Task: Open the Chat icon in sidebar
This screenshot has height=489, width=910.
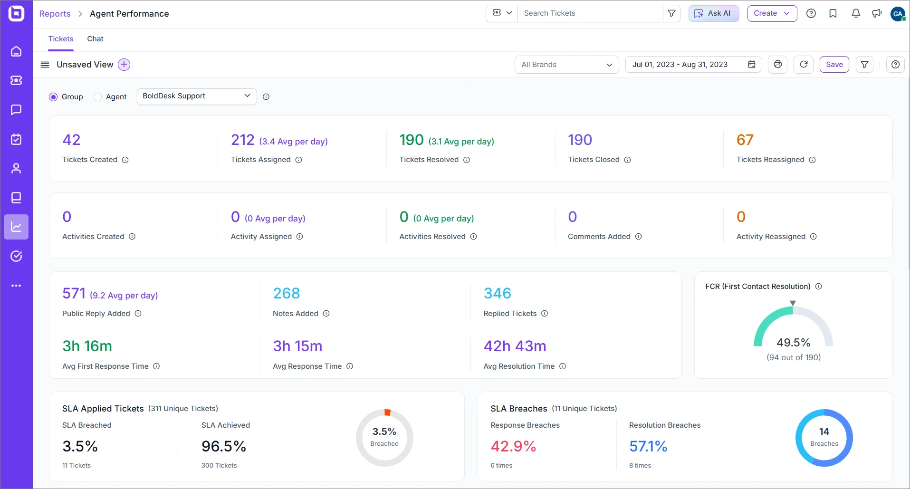Action: click(16, 110)
